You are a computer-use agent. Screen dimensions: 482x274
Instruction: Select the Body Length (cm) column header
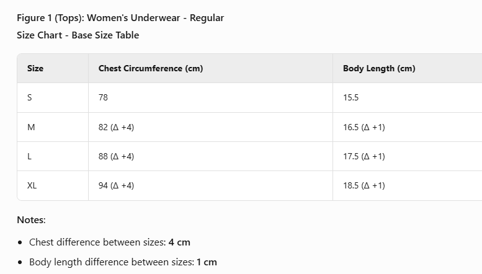pos(379,68)
